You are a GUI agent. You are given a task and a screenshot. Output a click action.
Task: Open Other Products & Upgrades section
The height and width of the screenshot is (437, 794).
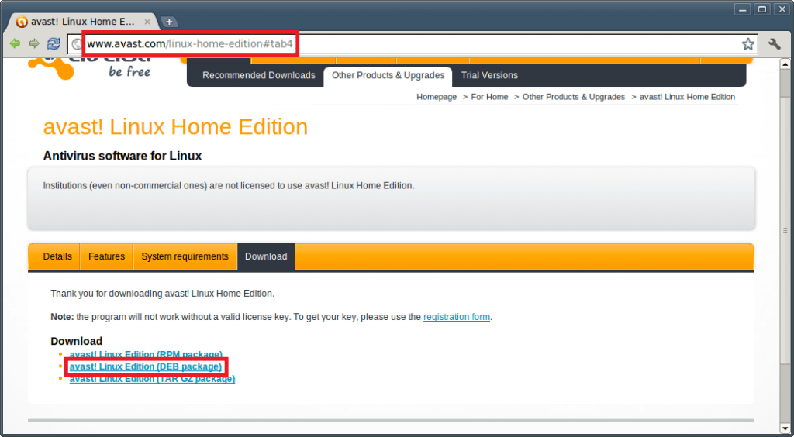coord(388,75)
